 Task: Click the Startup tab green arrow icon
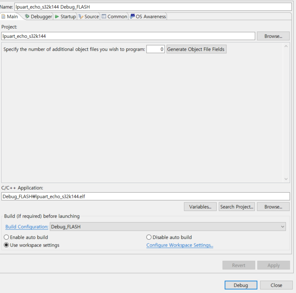pos(57,17)
